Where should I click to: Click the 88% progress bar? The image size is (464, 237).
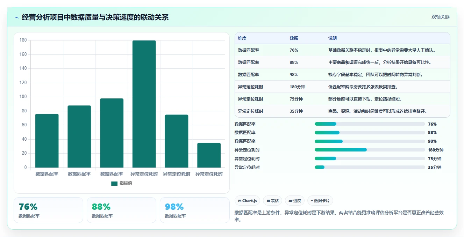pos(370,133)
